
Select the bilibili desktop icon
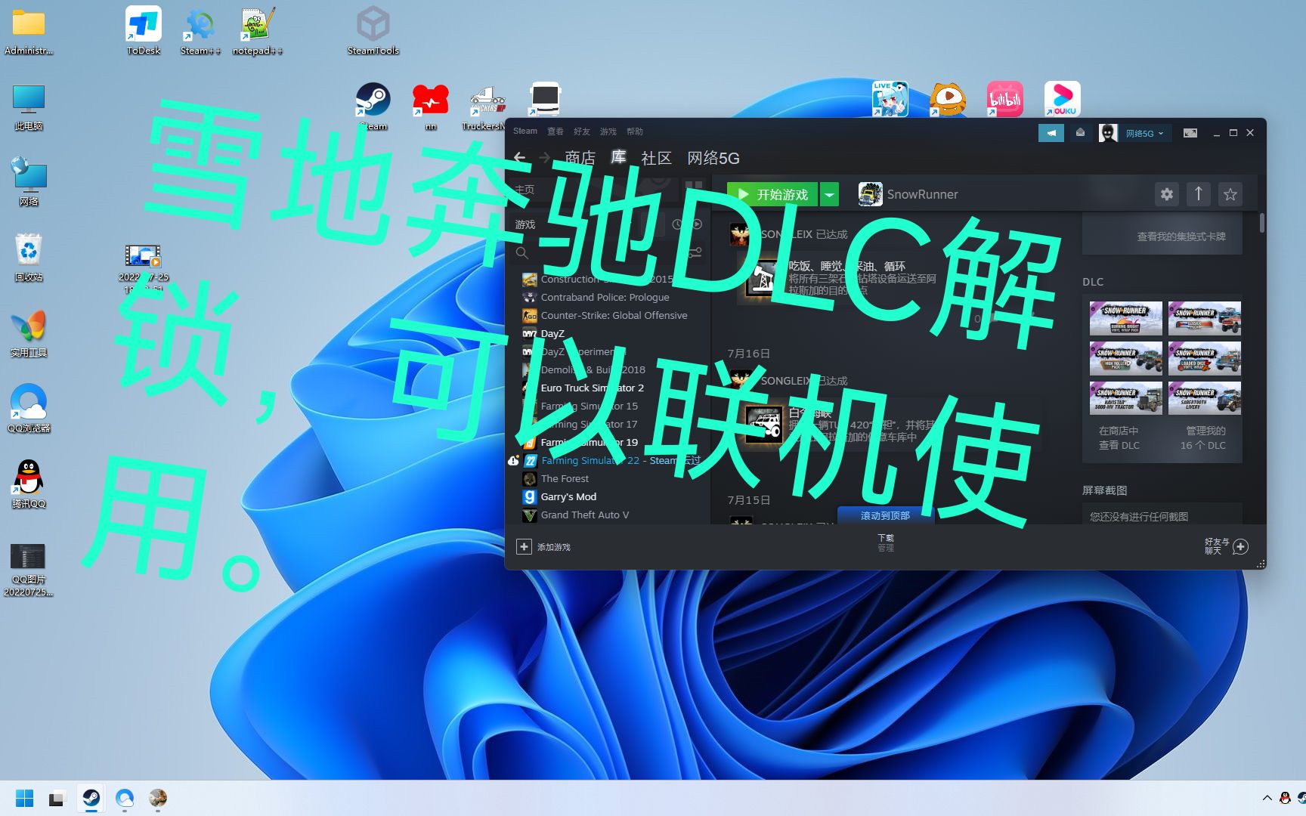tap(1005, 99)
